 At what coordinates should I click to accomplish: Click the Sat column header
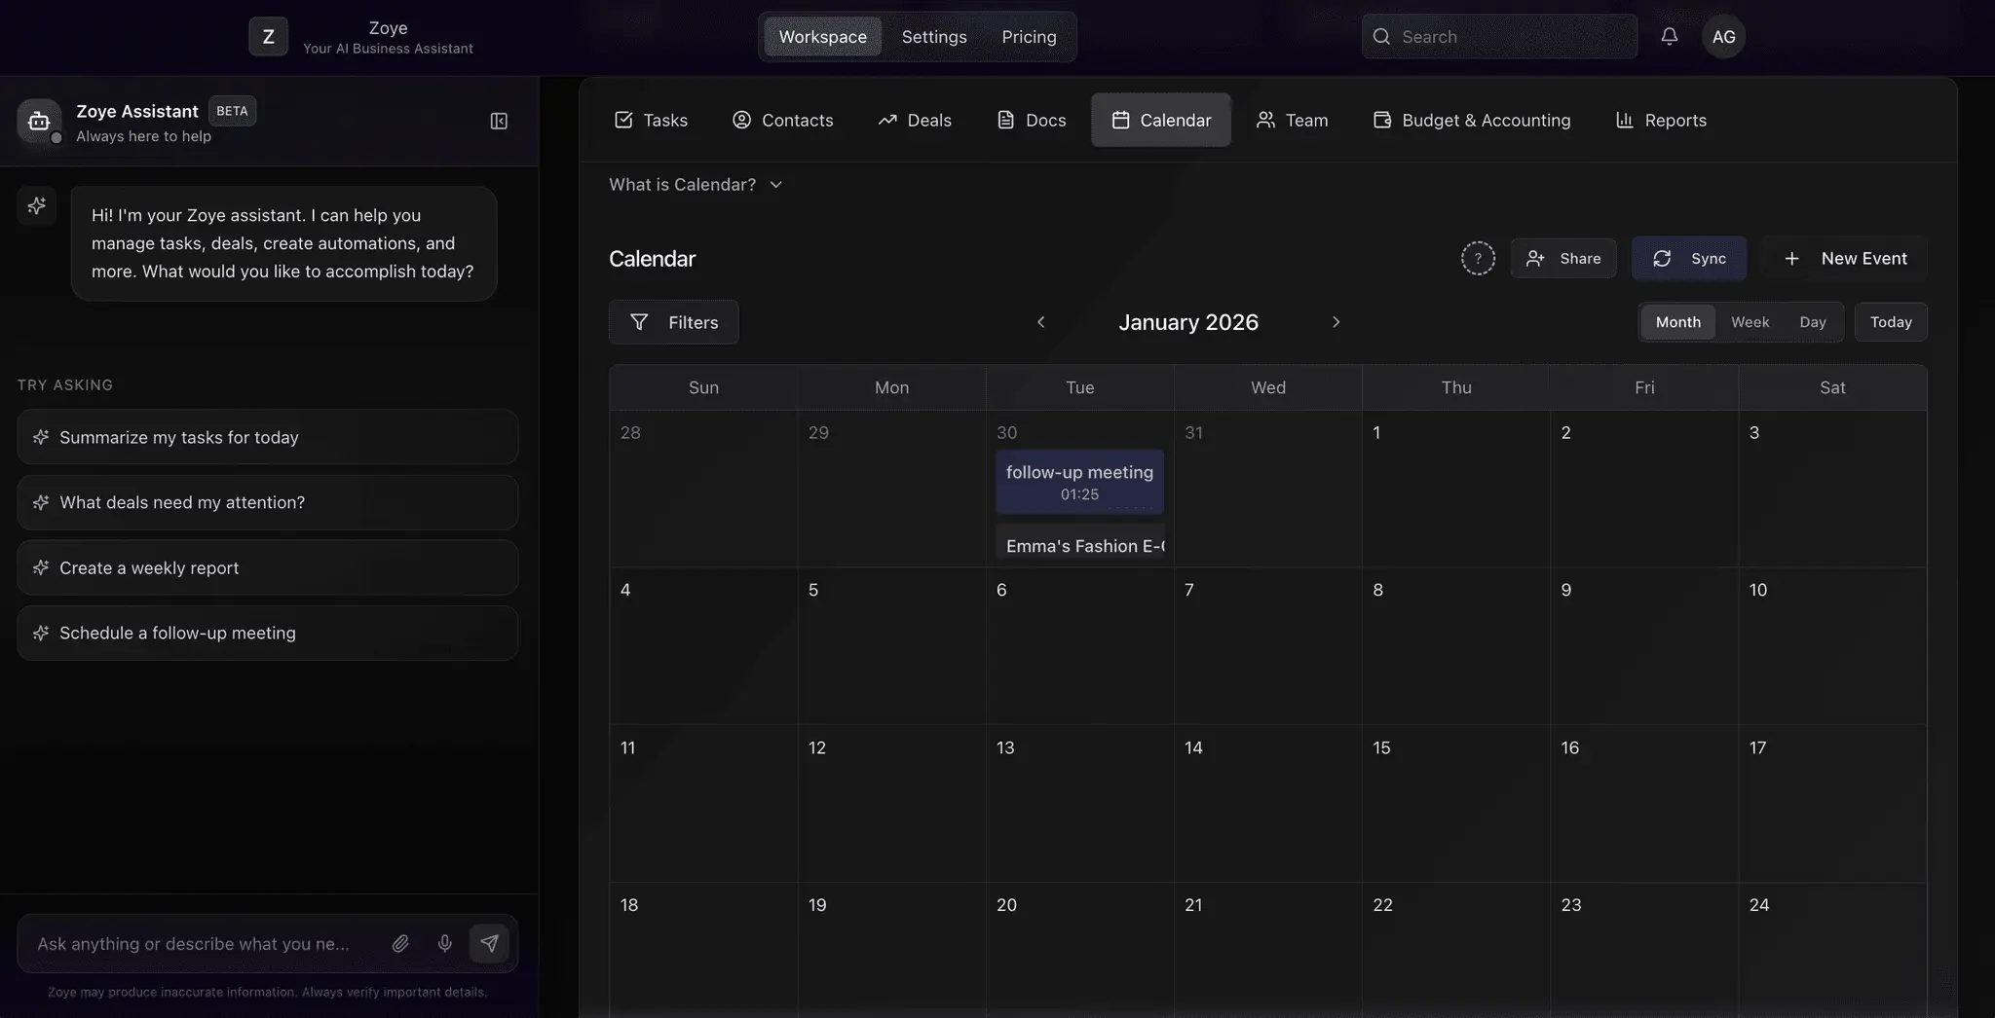[1832, 387]
